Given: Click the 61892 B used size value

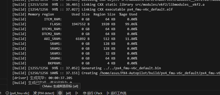Looking at the screenshot, I should 83,39.
